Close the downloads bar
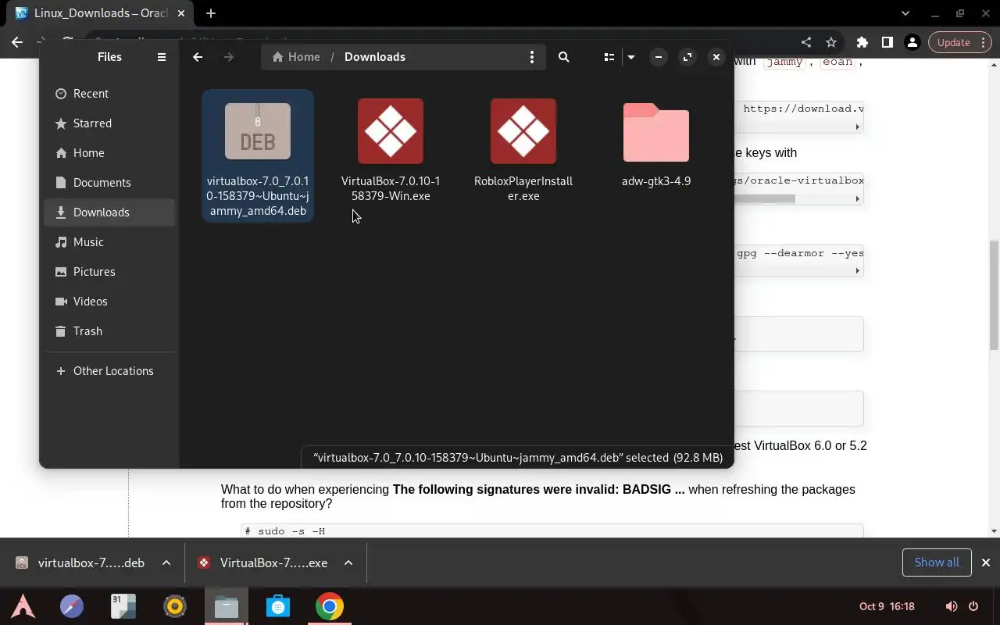1000x625 pixels. coord(986,562)
